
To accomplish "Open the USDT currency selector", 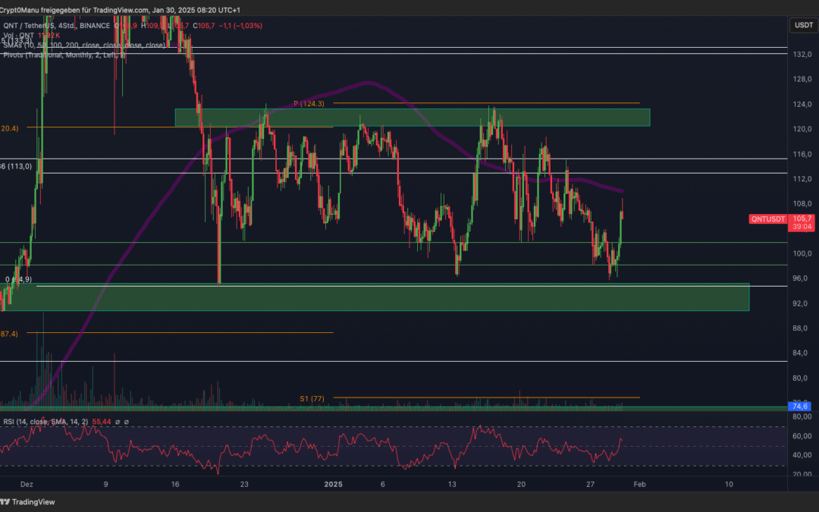I will coord(803,25).
